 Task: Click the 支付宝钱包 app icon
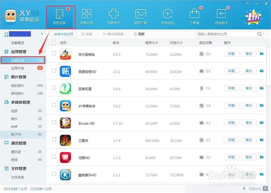[65, 54]
